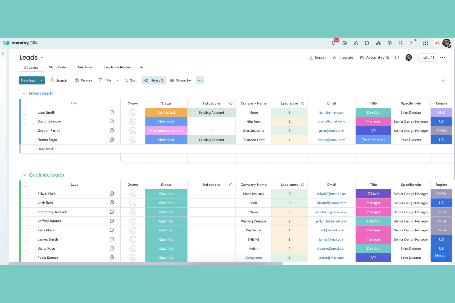This screenshot has width=455, height=303.
Task: Select the header checkbox in New Leads group
Action: point(25,103)
